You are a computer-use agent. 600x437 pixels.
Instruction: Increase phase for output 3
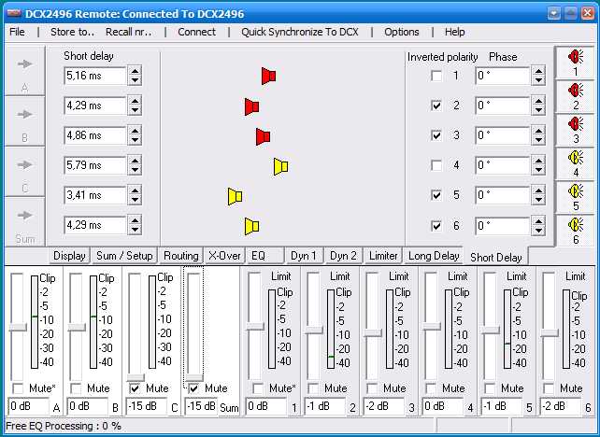(538, 131)
